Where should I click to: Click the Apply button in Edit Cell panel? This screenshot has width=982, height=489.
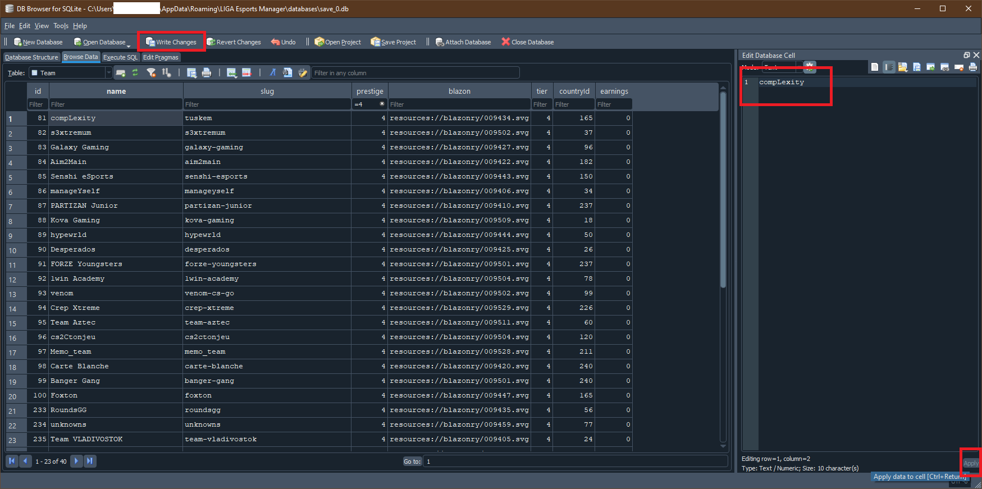pyautogui.click(x=970, y=463)
